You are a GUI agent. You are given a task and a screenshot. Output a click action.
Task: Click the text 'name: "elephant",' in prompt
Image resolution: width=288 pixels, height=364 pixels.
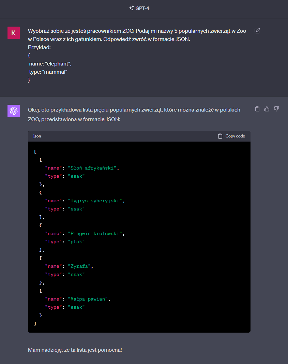(50, 63)
